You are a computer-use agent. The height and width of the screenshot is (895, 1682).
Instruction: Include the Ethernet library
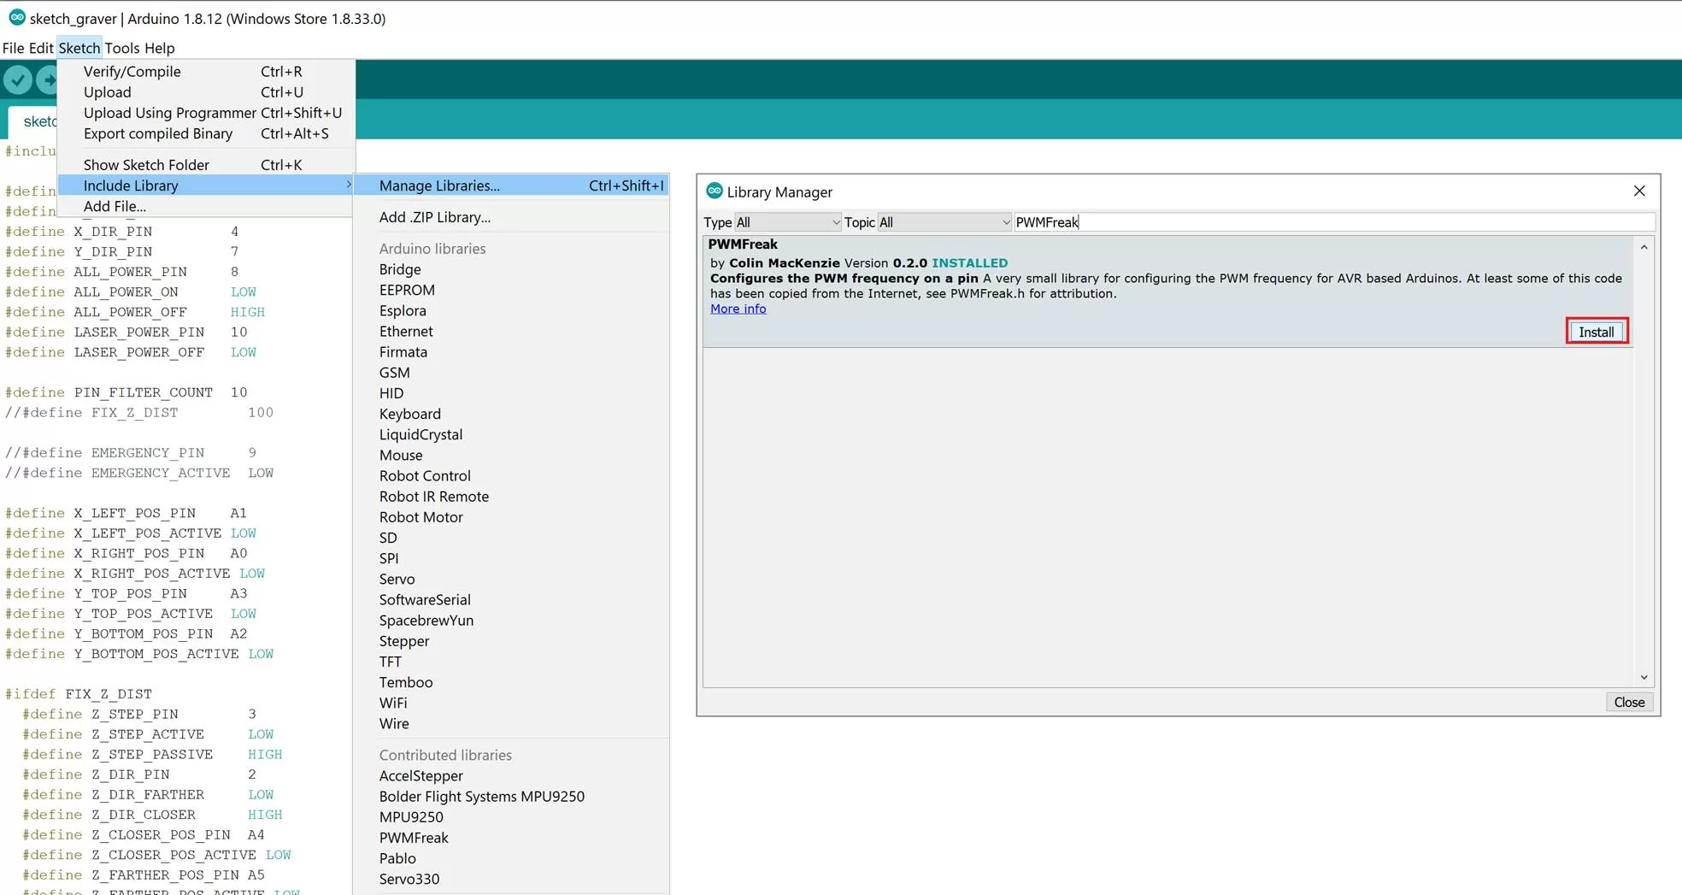[511, 331]
